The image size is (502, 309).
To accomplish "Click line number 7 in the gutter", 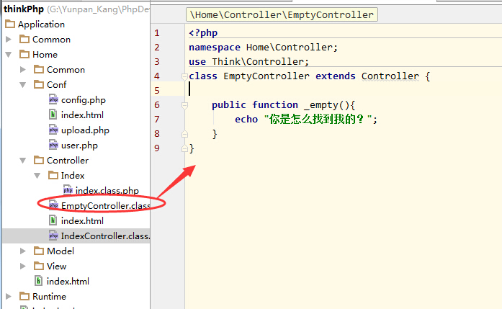I will [x=157, y=119].
